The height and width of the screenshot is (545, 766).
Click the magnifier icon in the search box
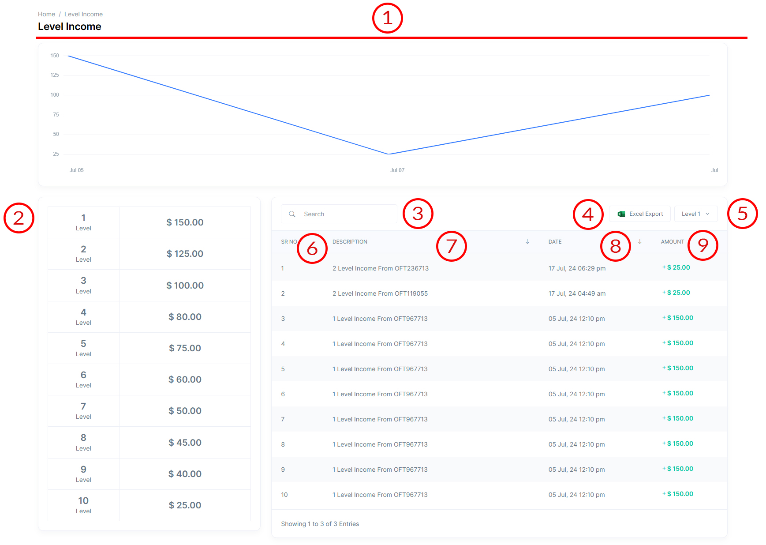pyautogui.click(x=292, y=214)
